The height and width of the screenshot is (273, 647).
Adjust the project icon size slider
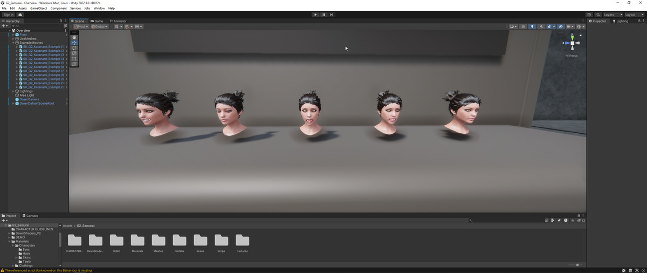(x=575, y=265)
